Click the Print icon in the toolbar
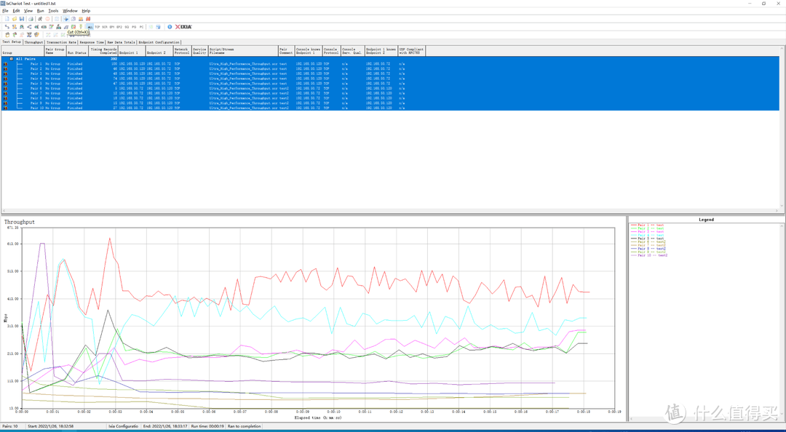The image size is (786, 432). click(31, 19)
